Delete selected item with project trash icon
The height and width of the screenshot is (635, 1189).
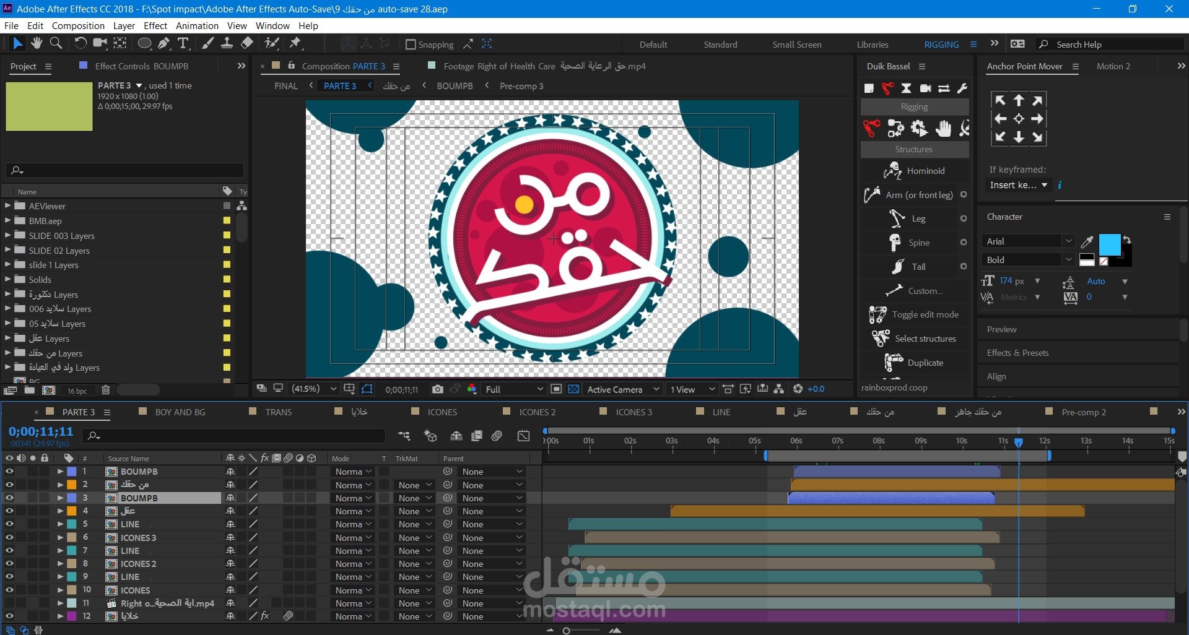106,391
